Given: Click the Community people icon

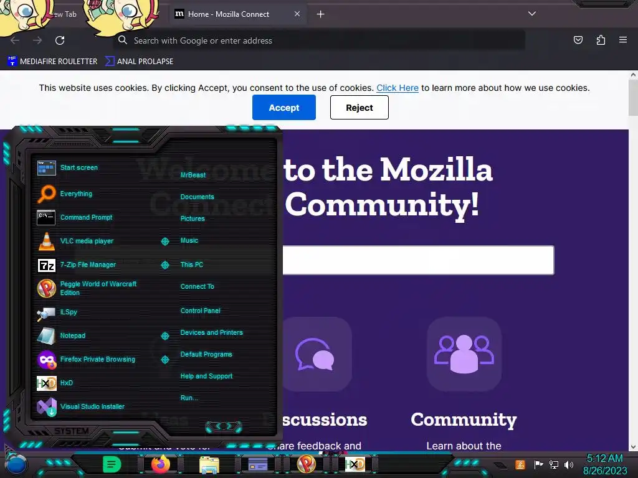Looking at the screenshot, I should click(x=464, y=354).
